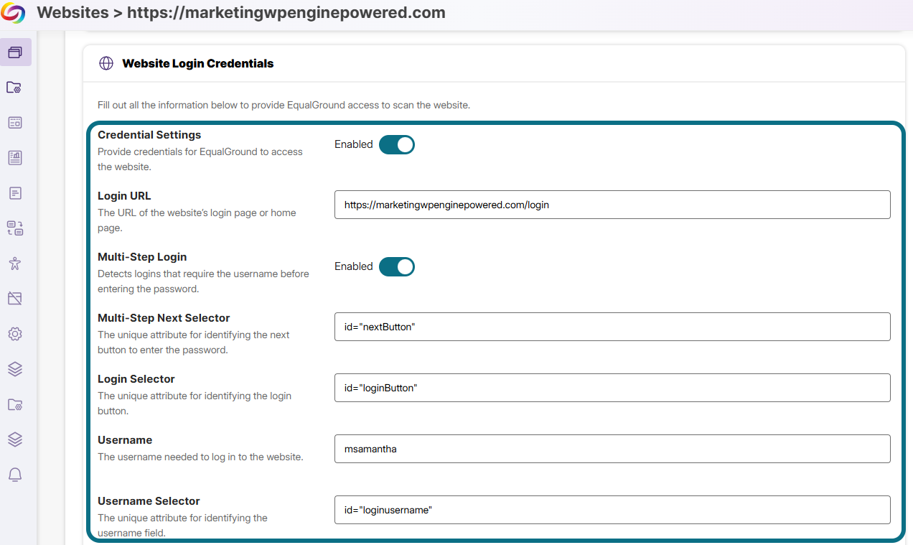Click the "Multi-Step Next Selector" label

click(164, 318)
